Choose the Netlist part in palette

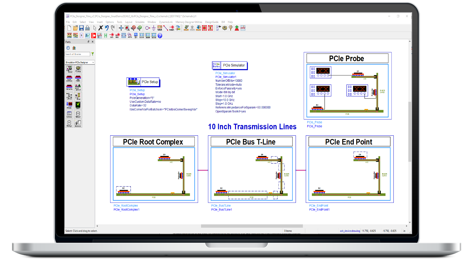click(78, 123)
